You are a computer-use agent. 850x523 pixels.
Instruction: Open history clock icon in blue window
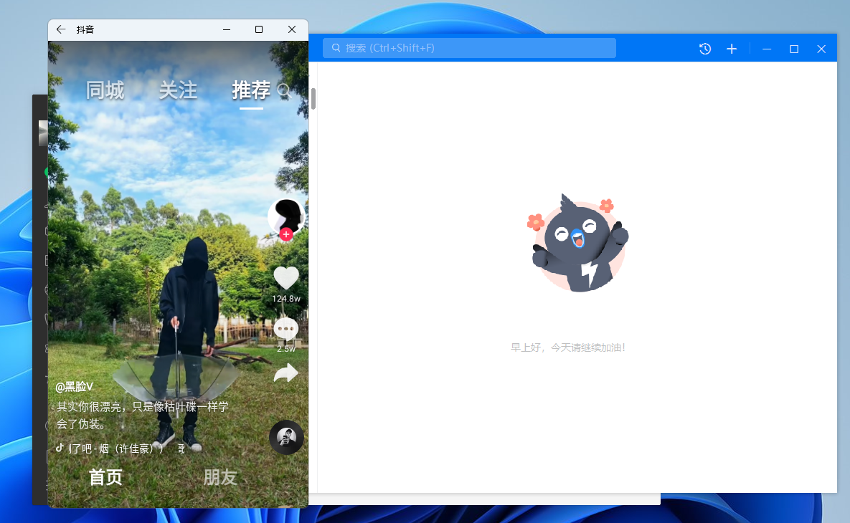pos(704,49)
